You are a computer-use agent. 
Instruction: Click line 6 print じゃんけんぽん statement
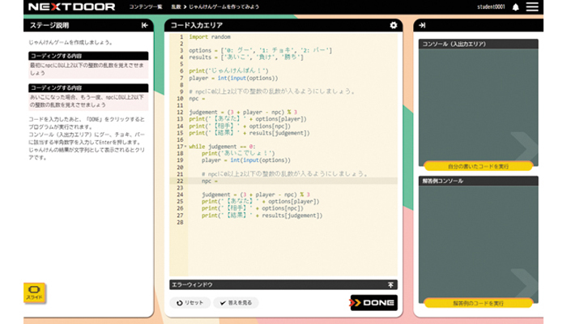[x=228, y=71]
